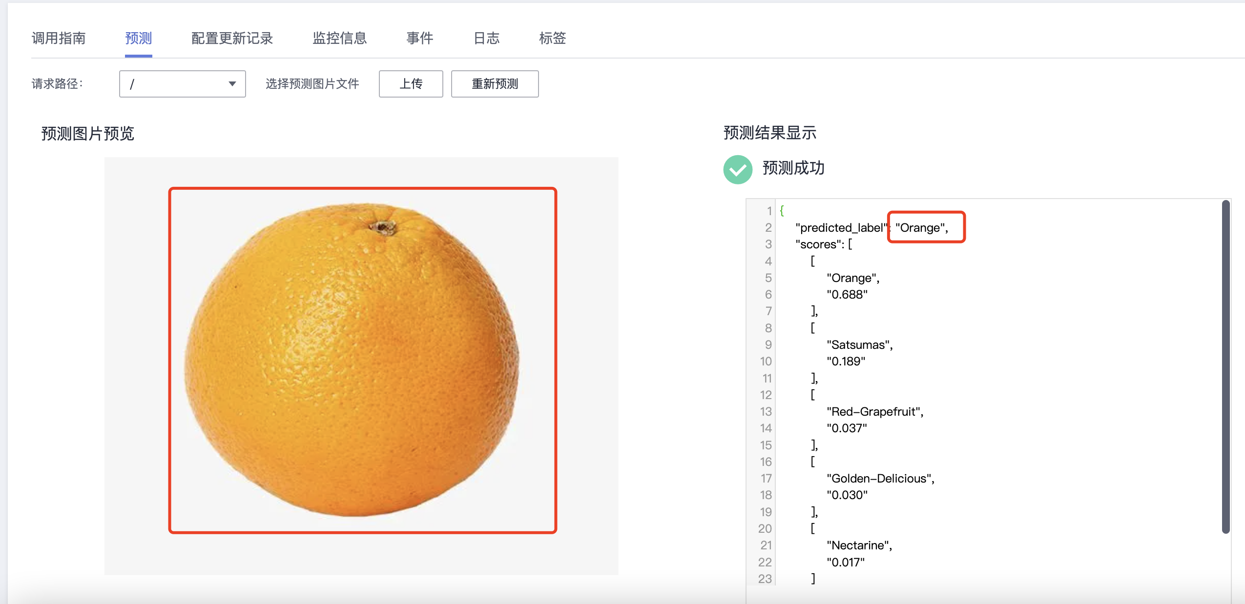
Task: View the 日志 tab
Action: point(486,38)
